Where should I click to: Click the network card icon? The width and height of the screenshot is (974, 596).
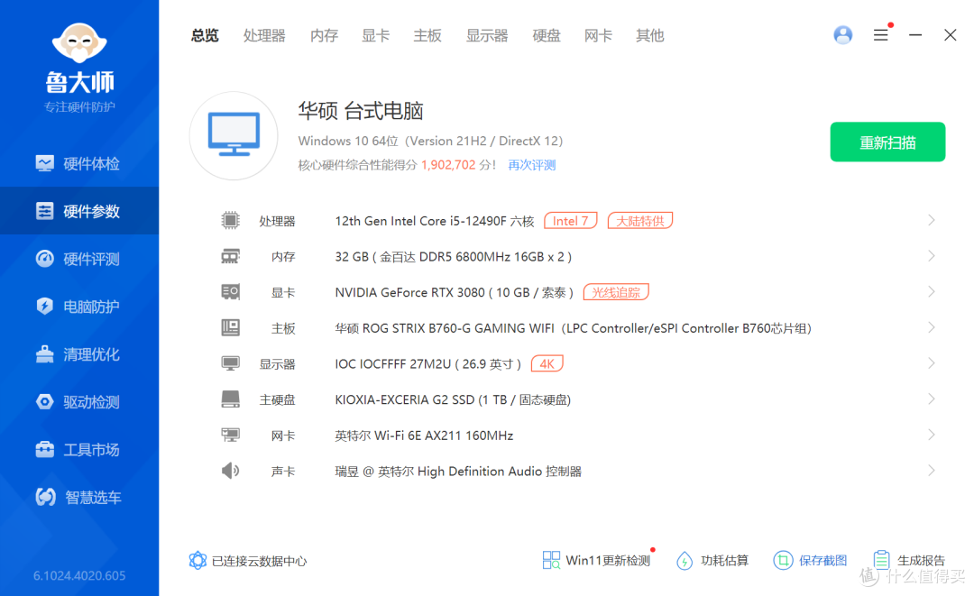(231, 436)
